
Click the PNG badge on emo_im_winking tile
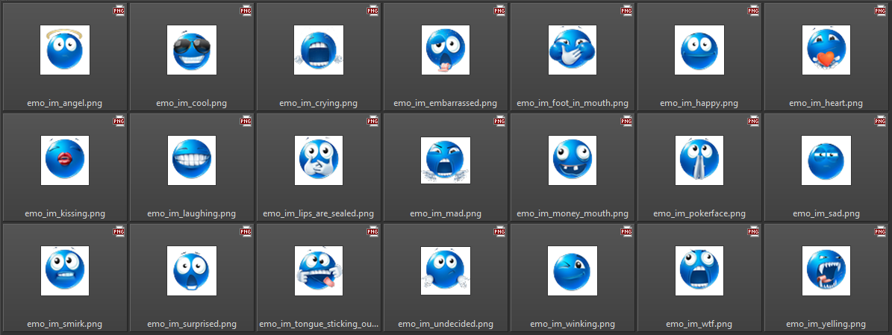626,231
